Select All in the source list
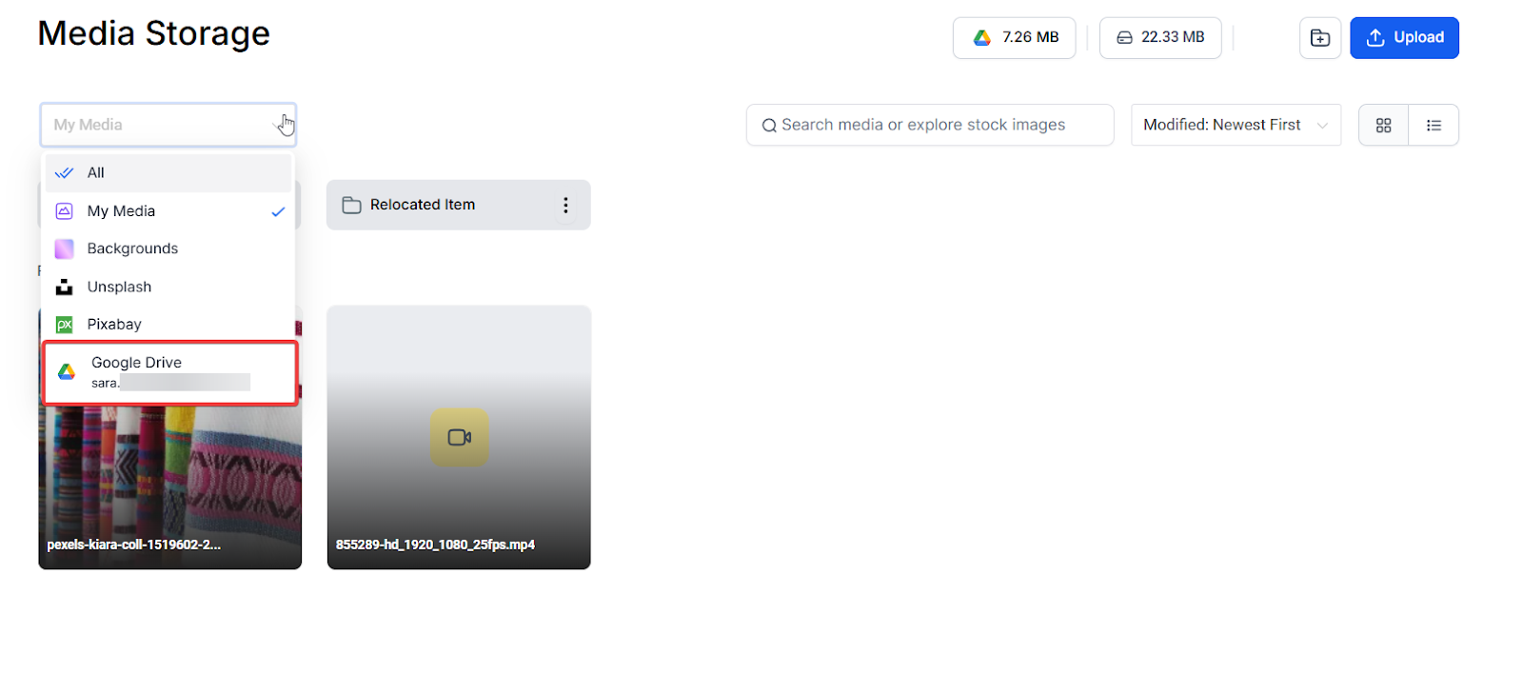 point(168,173)
